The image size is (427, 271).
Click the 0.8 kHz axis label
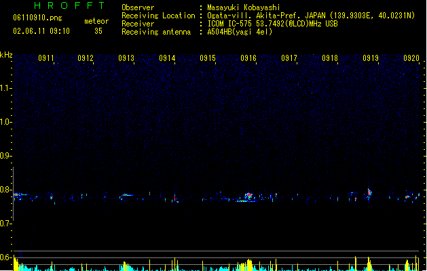coord(5,190)
